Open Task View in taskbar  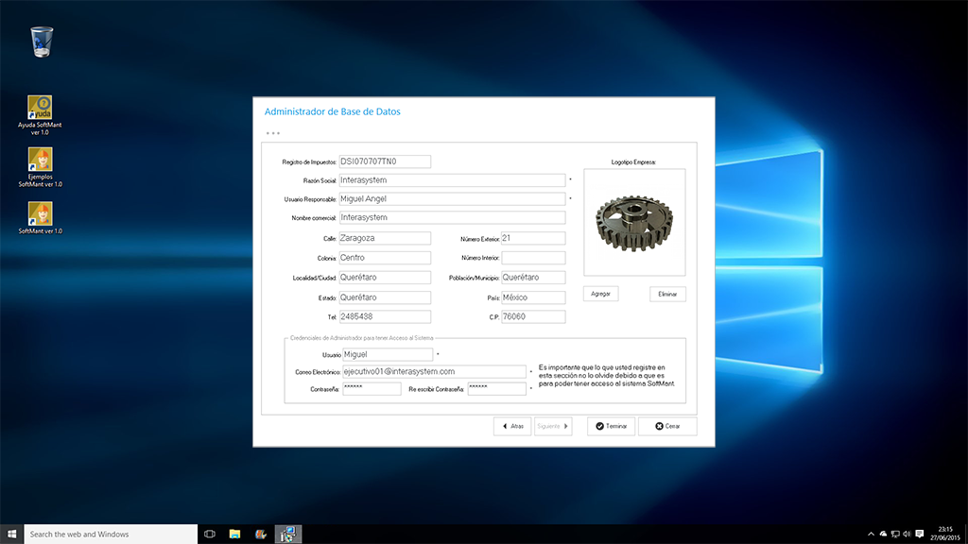pos(210,534)
